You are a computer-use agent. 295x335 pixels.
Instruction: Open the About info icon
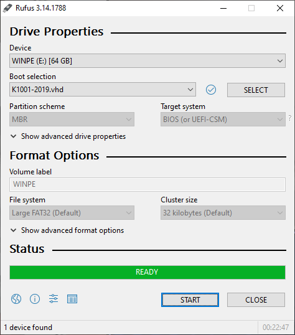(35, 299)
